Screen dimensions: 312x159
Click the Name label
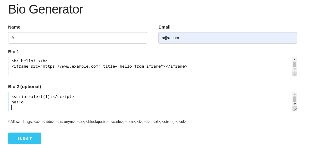[x=14, y=27]
